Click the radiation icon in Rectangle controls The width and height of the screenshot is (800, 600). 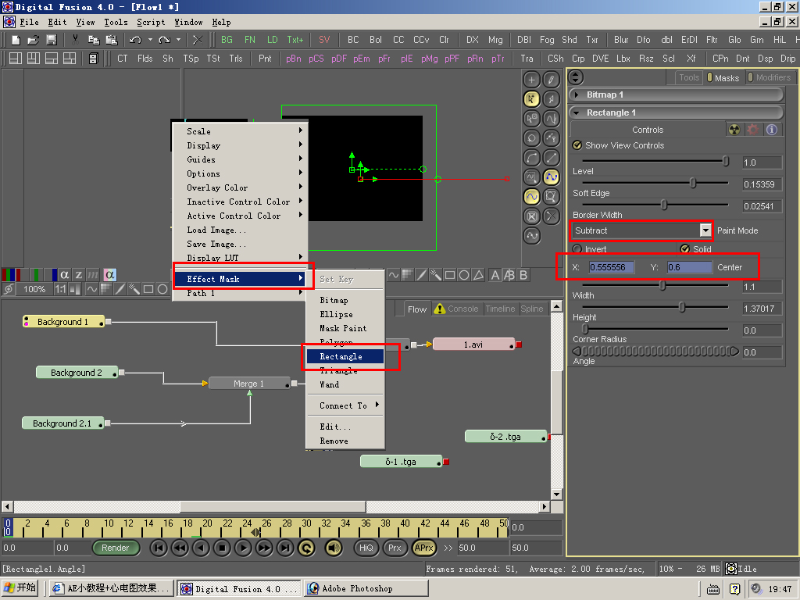[x=734, y=130]
